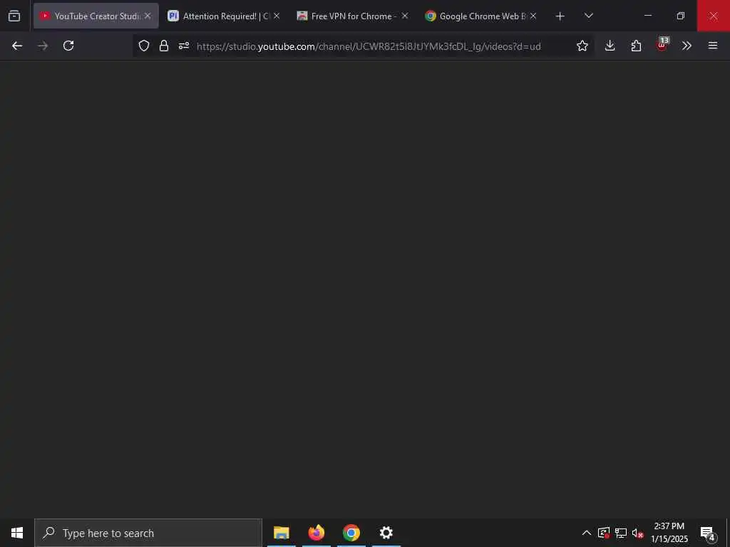This screenshot has width=730, height=547.
Task: Open tracking protection shield panel
Action: [144, 46]
